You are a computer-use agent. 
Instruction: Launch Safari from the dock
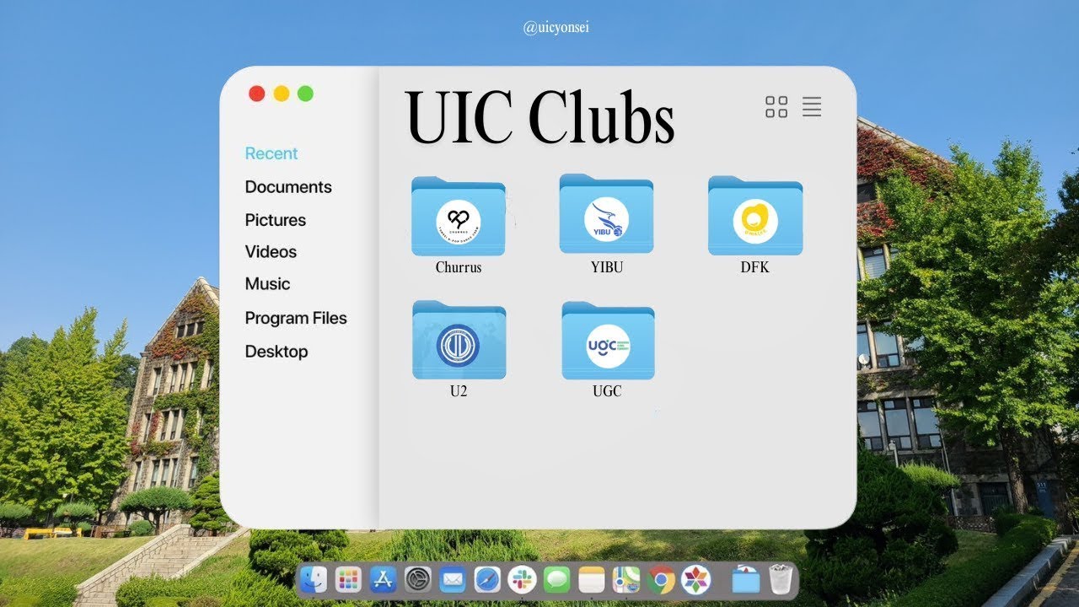pos(487,580)
